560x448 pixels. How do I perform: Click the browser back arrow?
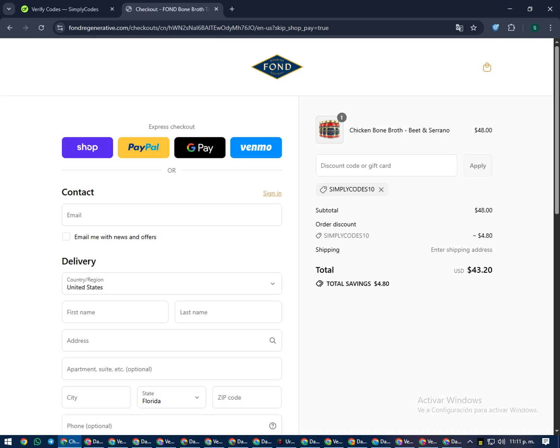pyautogui.click(x=10, y=28)
